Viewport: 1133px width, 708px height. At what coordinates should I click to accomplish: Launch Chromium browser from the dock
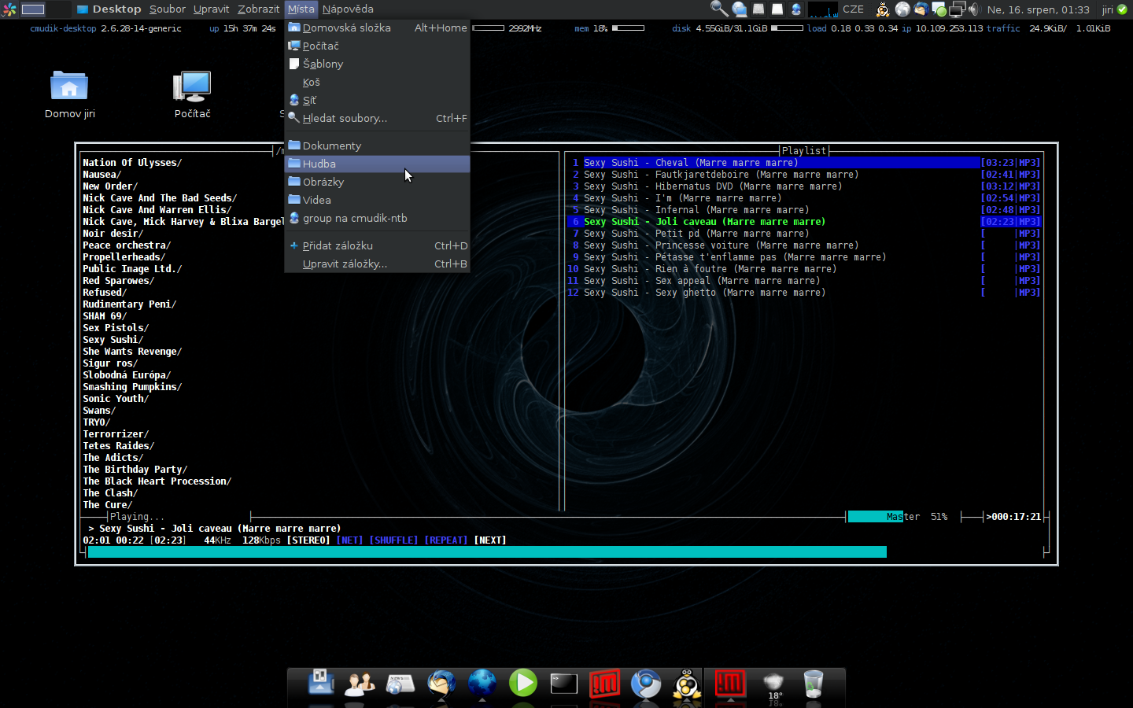pyautogui.click(x=646, y=683)
